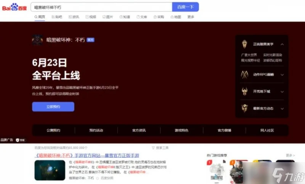Click the Baidu logo

[x=14, y=7]
